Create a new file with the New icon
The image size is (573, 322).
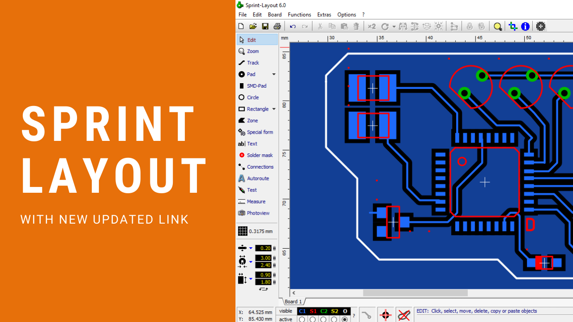[x=241, y=26]
